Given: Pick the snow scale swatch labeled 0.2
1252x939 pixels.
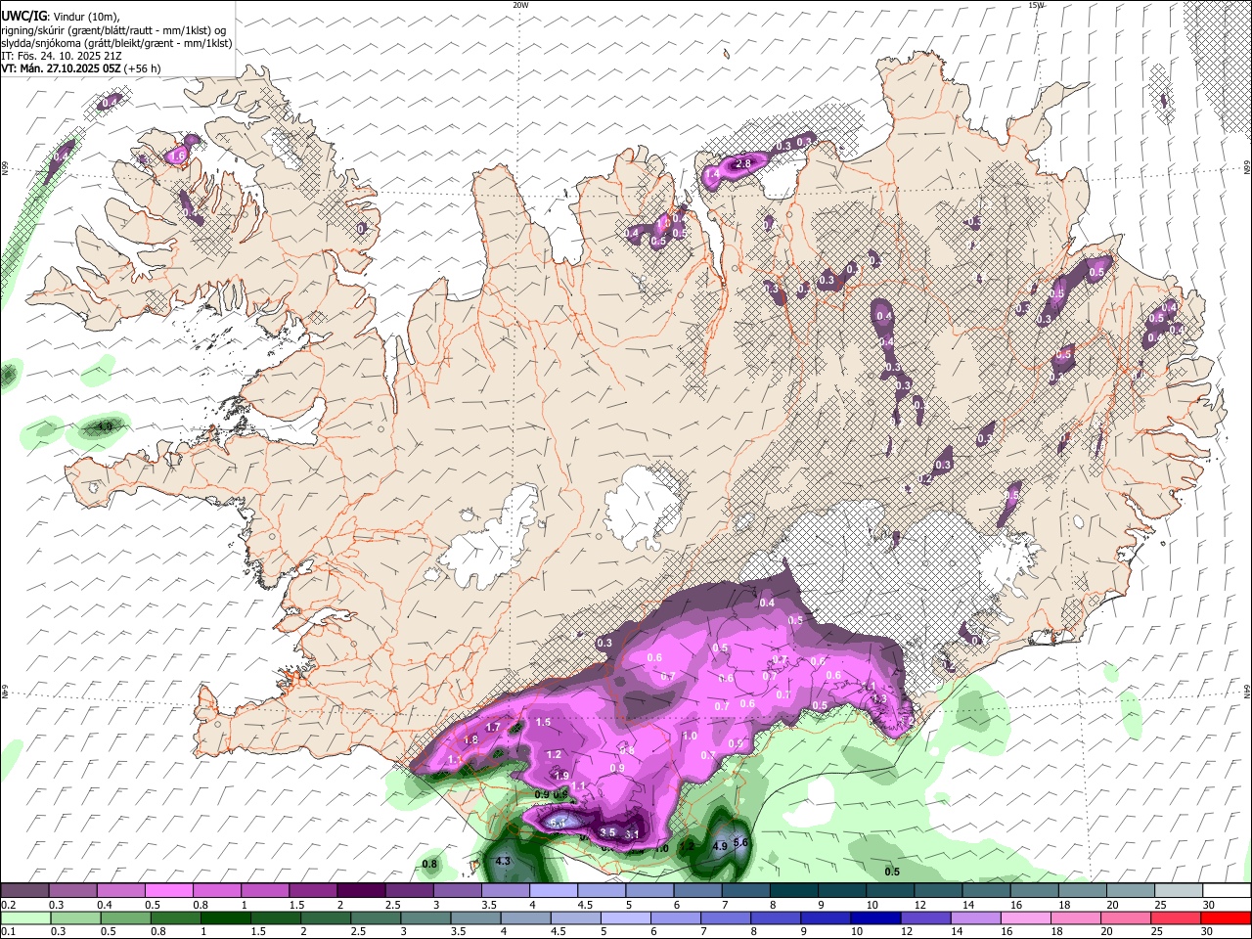Looking at the screenshot, I should (x=24, y=891).
